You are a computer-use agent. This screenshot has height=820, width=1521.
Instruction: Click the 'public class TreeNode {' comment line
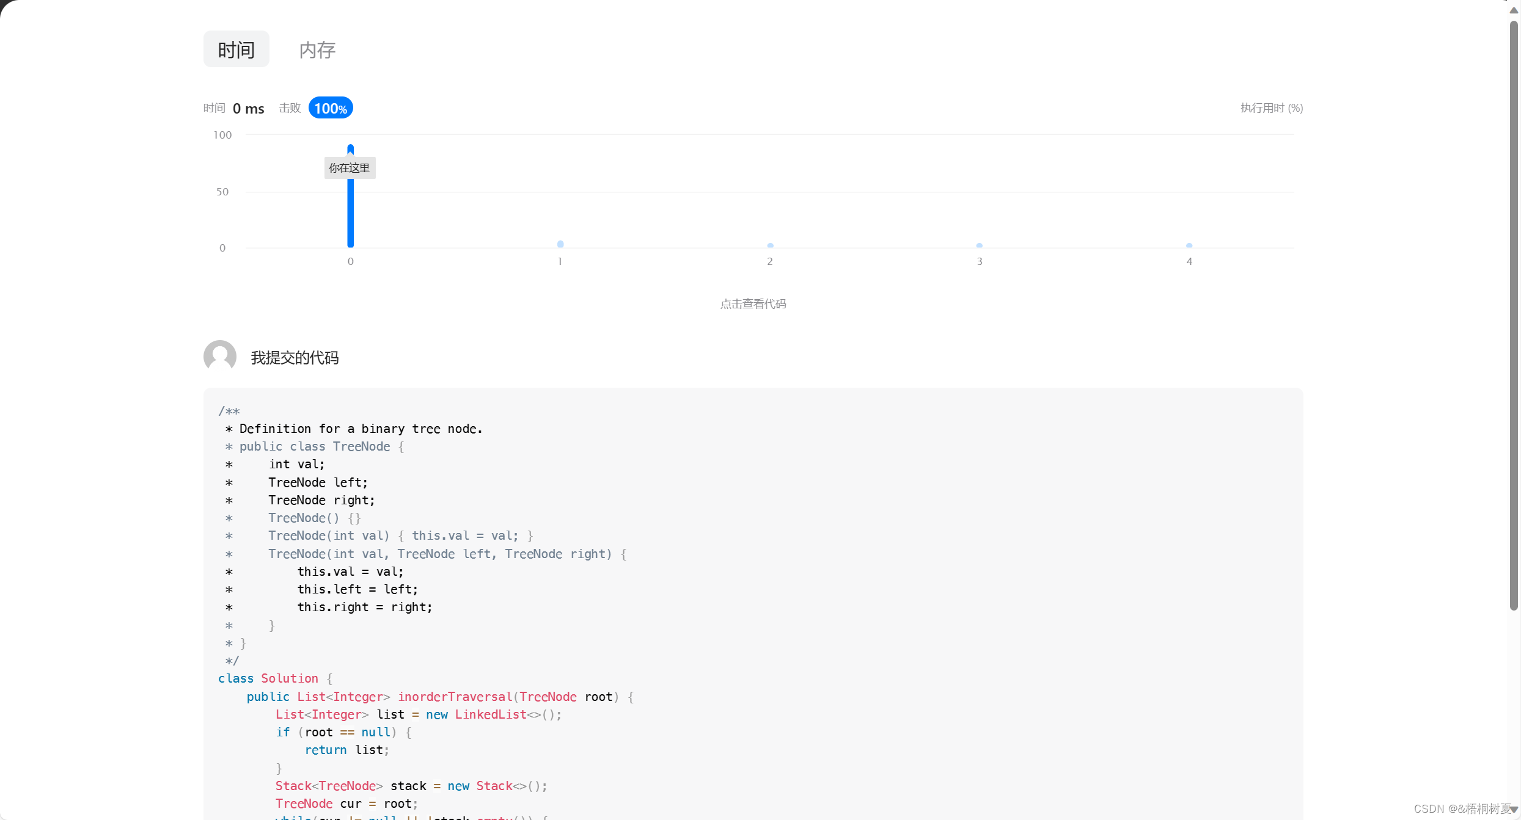321,446
